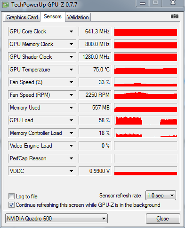Click the Close button
This screenshot has width=185, height=228.
(163, 219)
